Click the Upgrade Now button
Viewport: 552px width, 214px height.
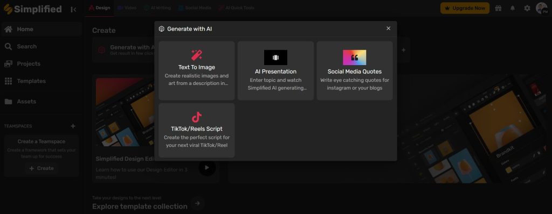465,8
